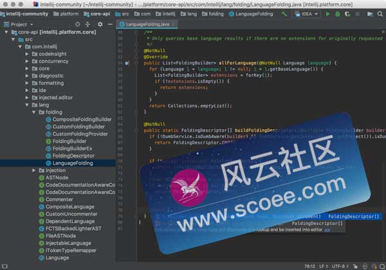Click the Build project hammer icon
Viewport: 386px width, 270px height.
click(x=284, y=13)
